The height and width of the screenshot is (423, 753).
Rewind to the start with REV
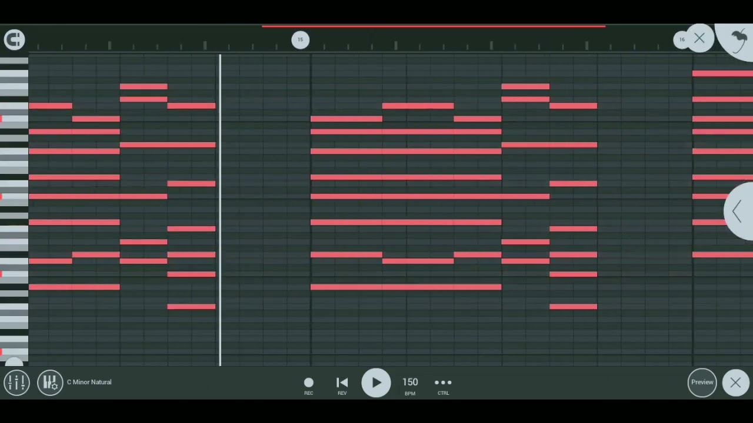click(x=342, y=385)
